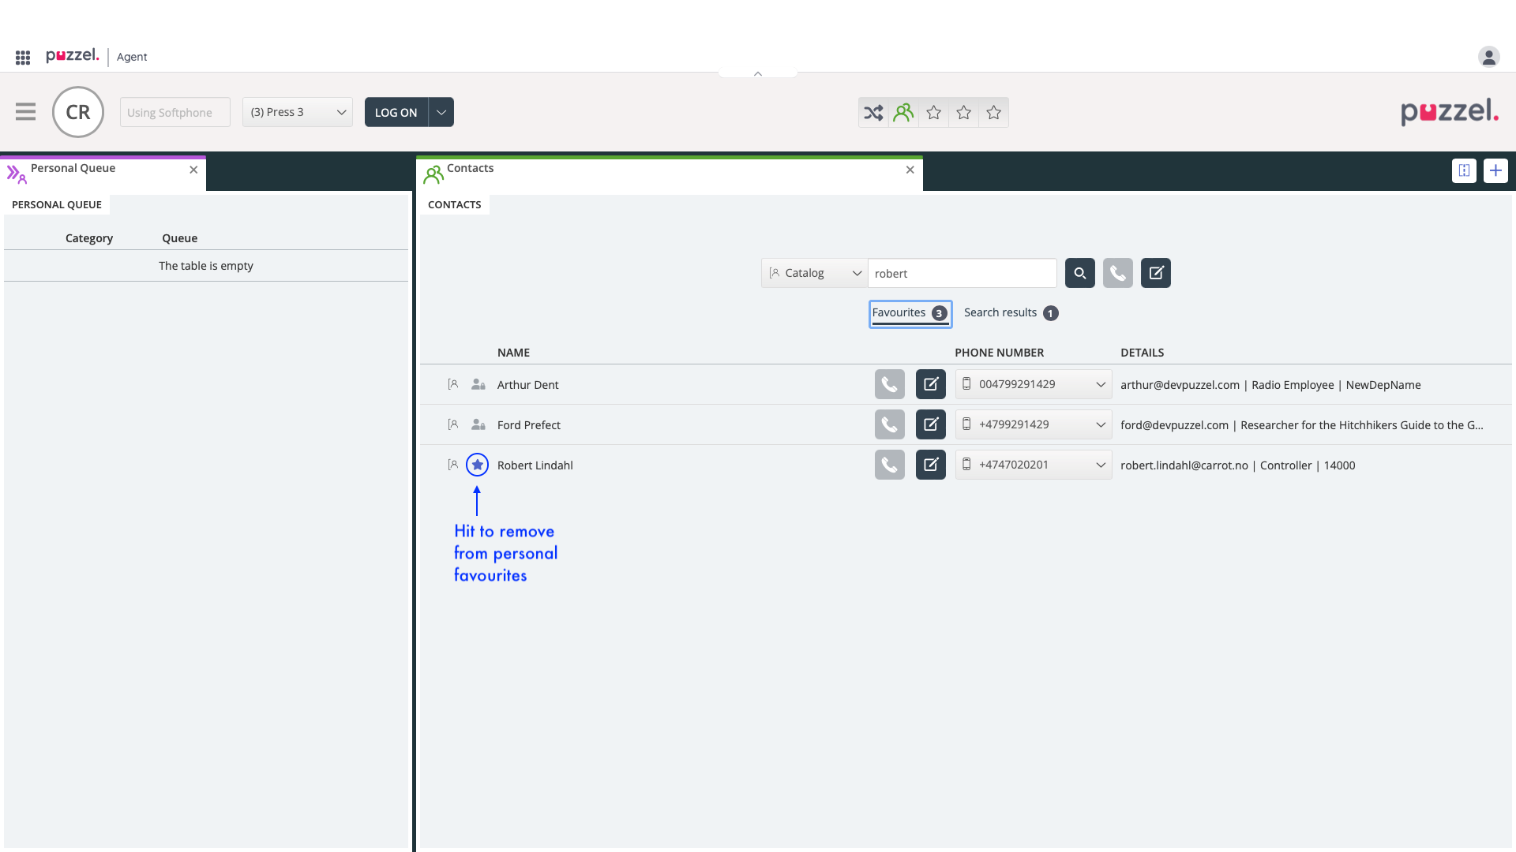Remove Robert Lindahl from favourites

pos(477,465)
